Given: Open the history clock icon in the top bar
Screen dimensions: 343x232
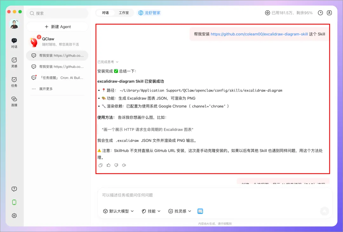Looking at the screenshot, I should [320, 13].
